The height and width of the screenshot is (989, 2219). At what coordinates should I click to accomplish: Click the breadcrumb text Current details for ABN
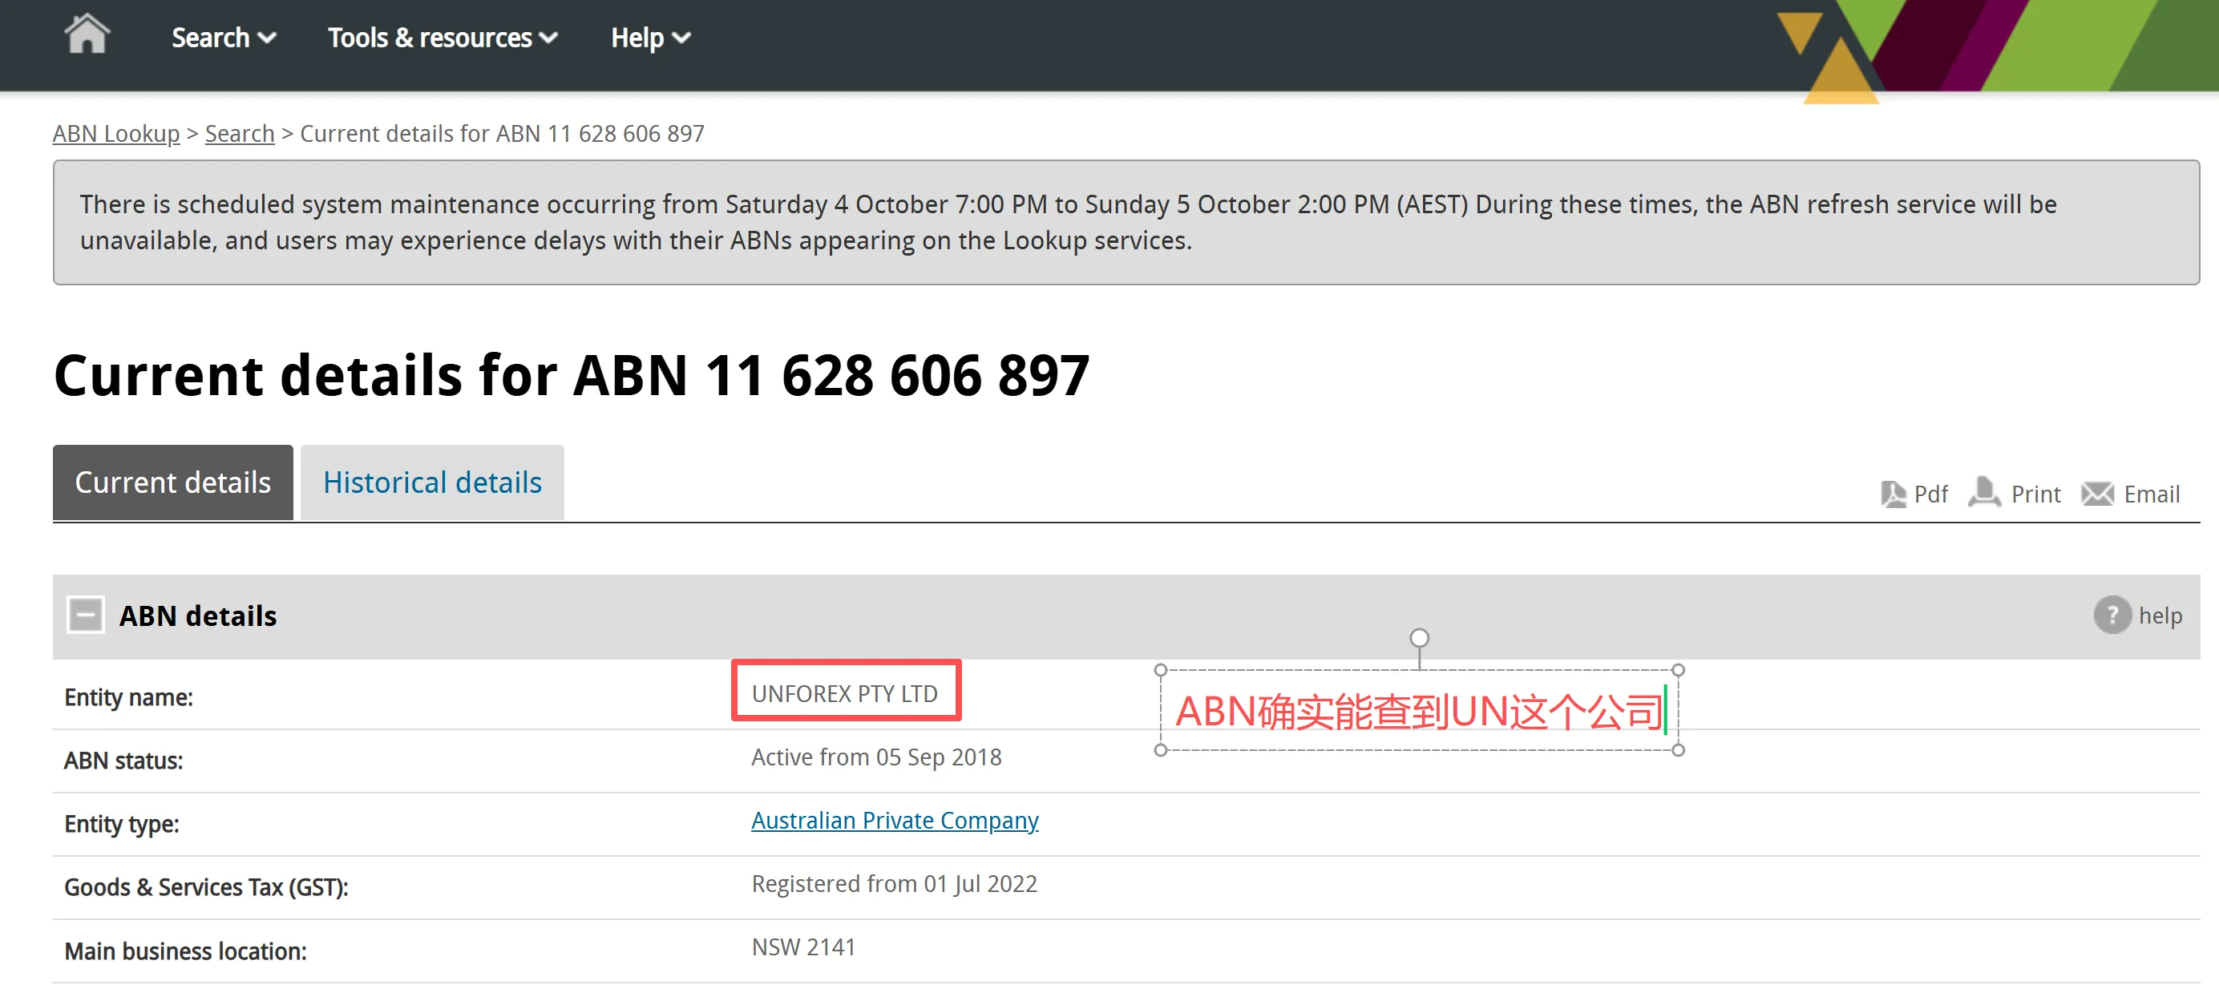pos(502,134)
